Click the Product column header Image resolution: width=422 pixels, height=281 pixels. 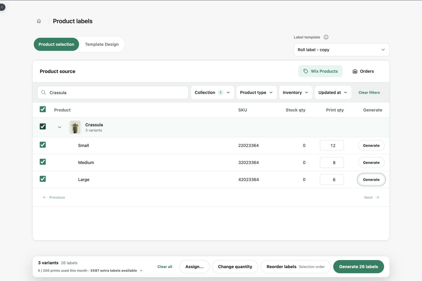[x=62, y=110]
